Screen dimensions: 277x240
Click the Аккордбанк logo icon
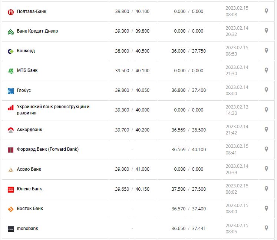pos(11,130)
